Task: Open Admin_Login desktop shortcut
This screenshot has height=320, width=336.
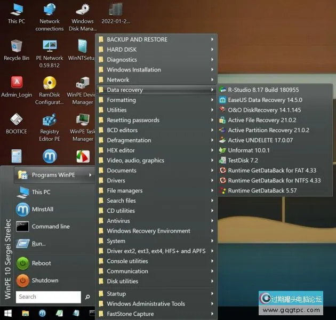Action: (x=16, y=85)
